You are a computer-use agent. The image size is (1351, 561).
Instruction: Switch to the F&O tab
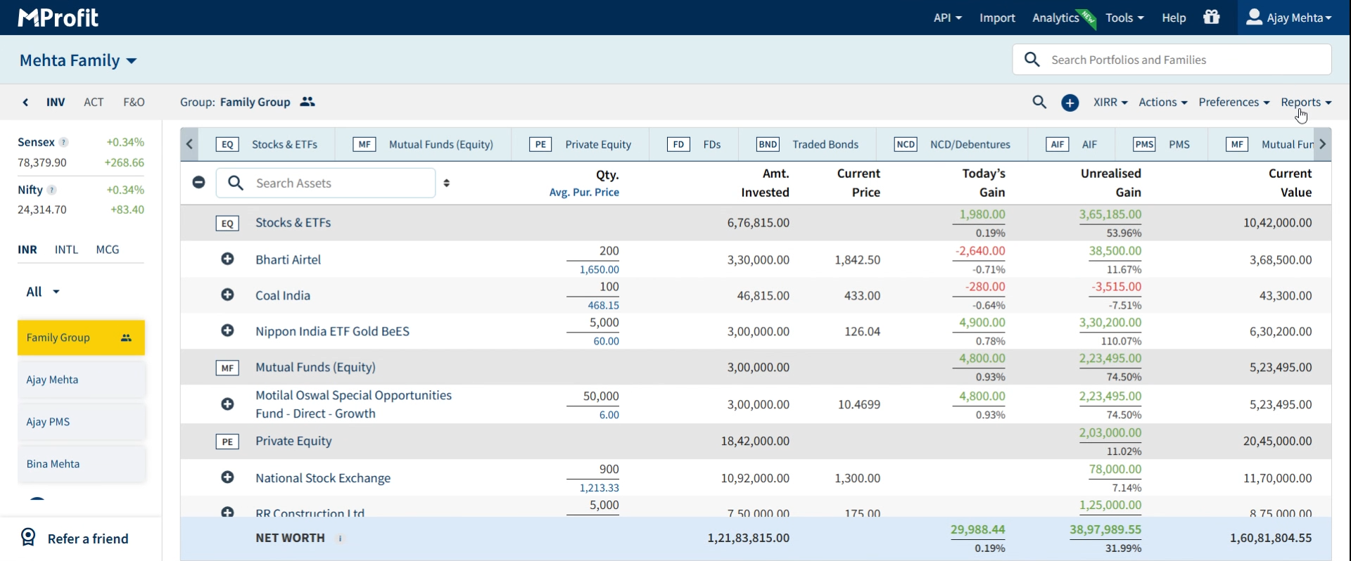(x=134, y=103)
